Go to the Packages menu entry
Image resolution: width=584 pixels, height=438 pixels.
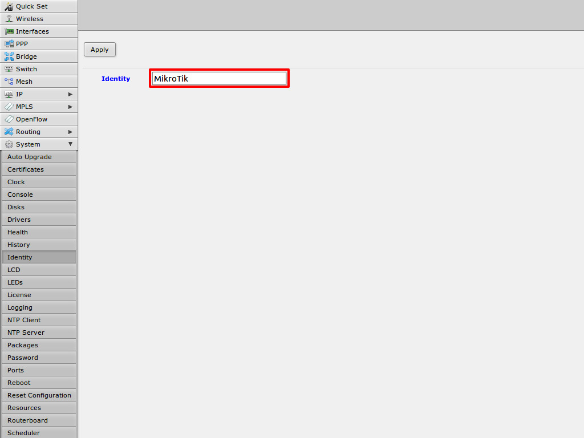pyautogui.click(x=39, y=345)
